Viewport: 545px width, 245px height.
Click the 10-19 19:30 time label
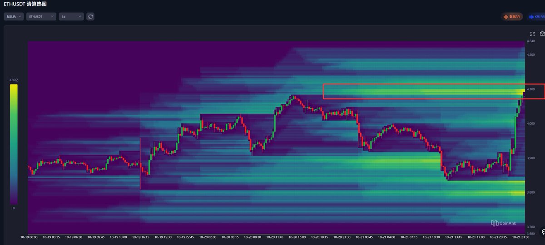163,237
